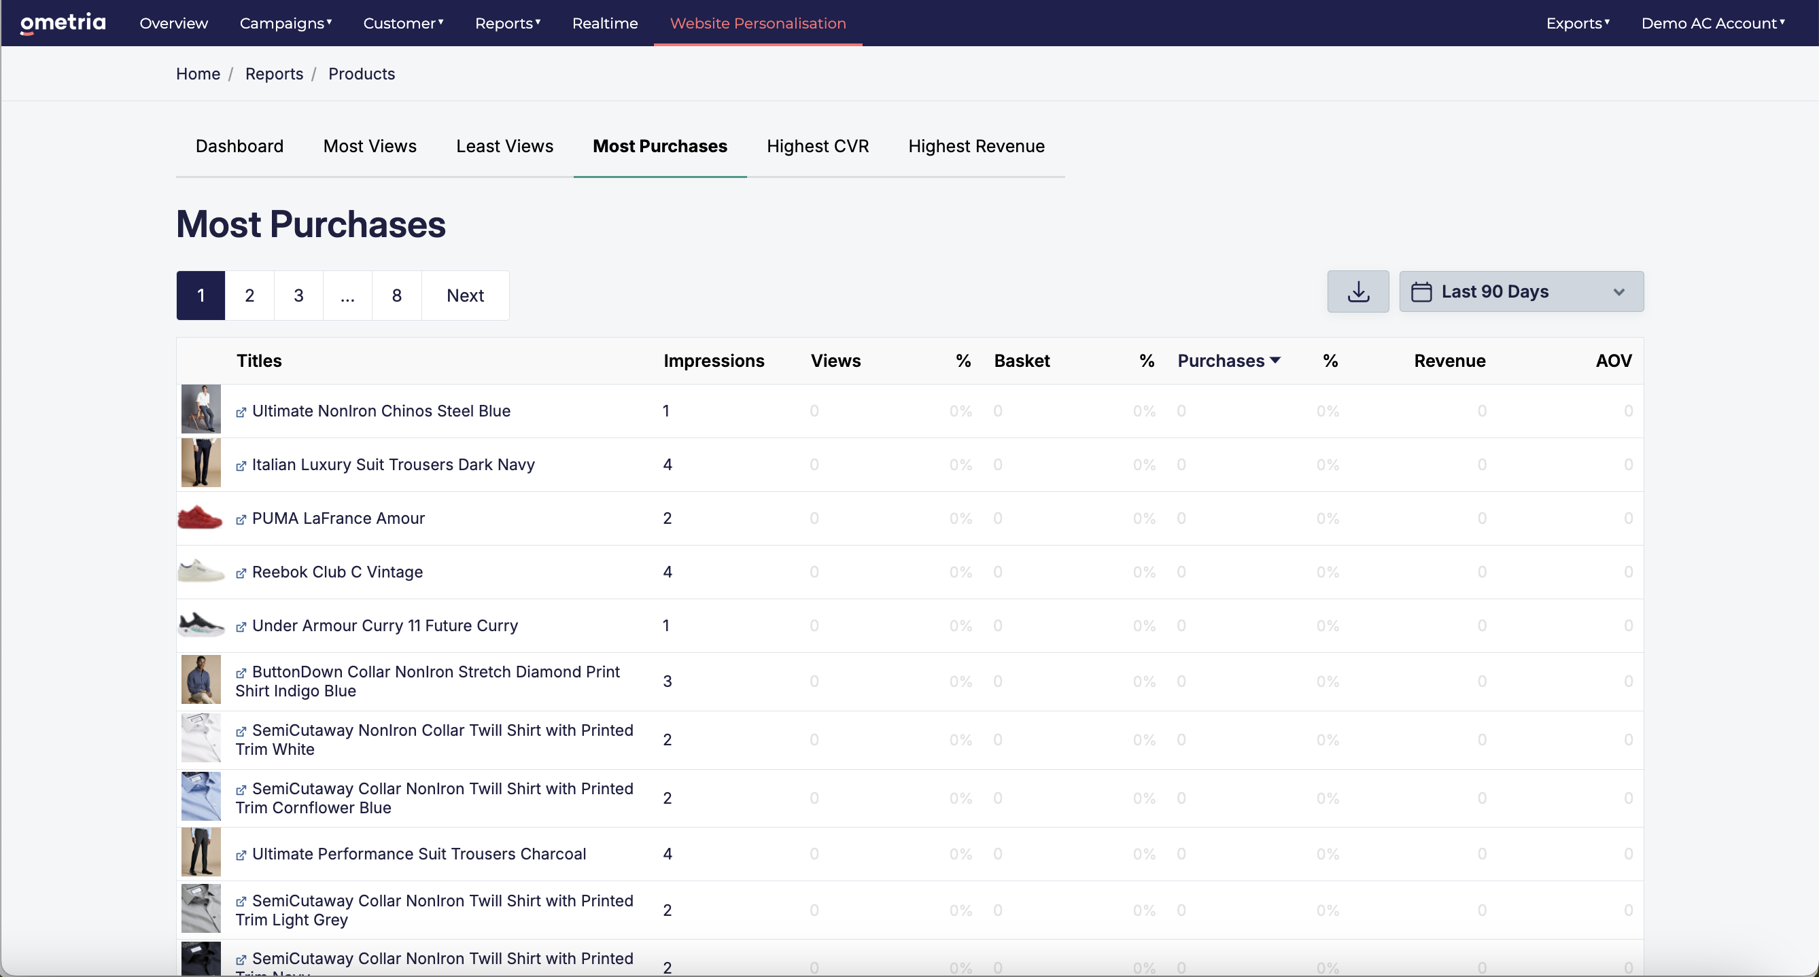
Task: Open external link icon for Twill Shirt Trim White
Action: [241, 732]
